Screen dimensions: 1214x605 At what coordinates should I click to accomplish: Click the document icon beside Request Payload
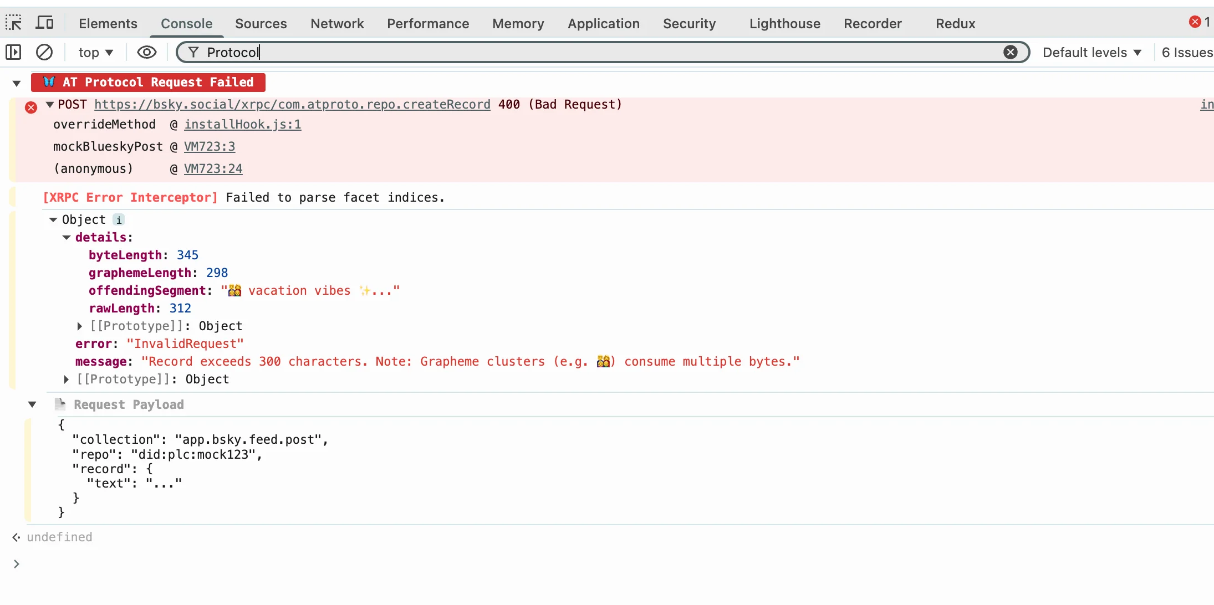(x=60, y=404)
